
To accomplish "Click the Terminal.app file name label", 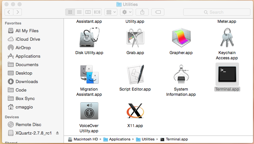I will pos(227,89).
